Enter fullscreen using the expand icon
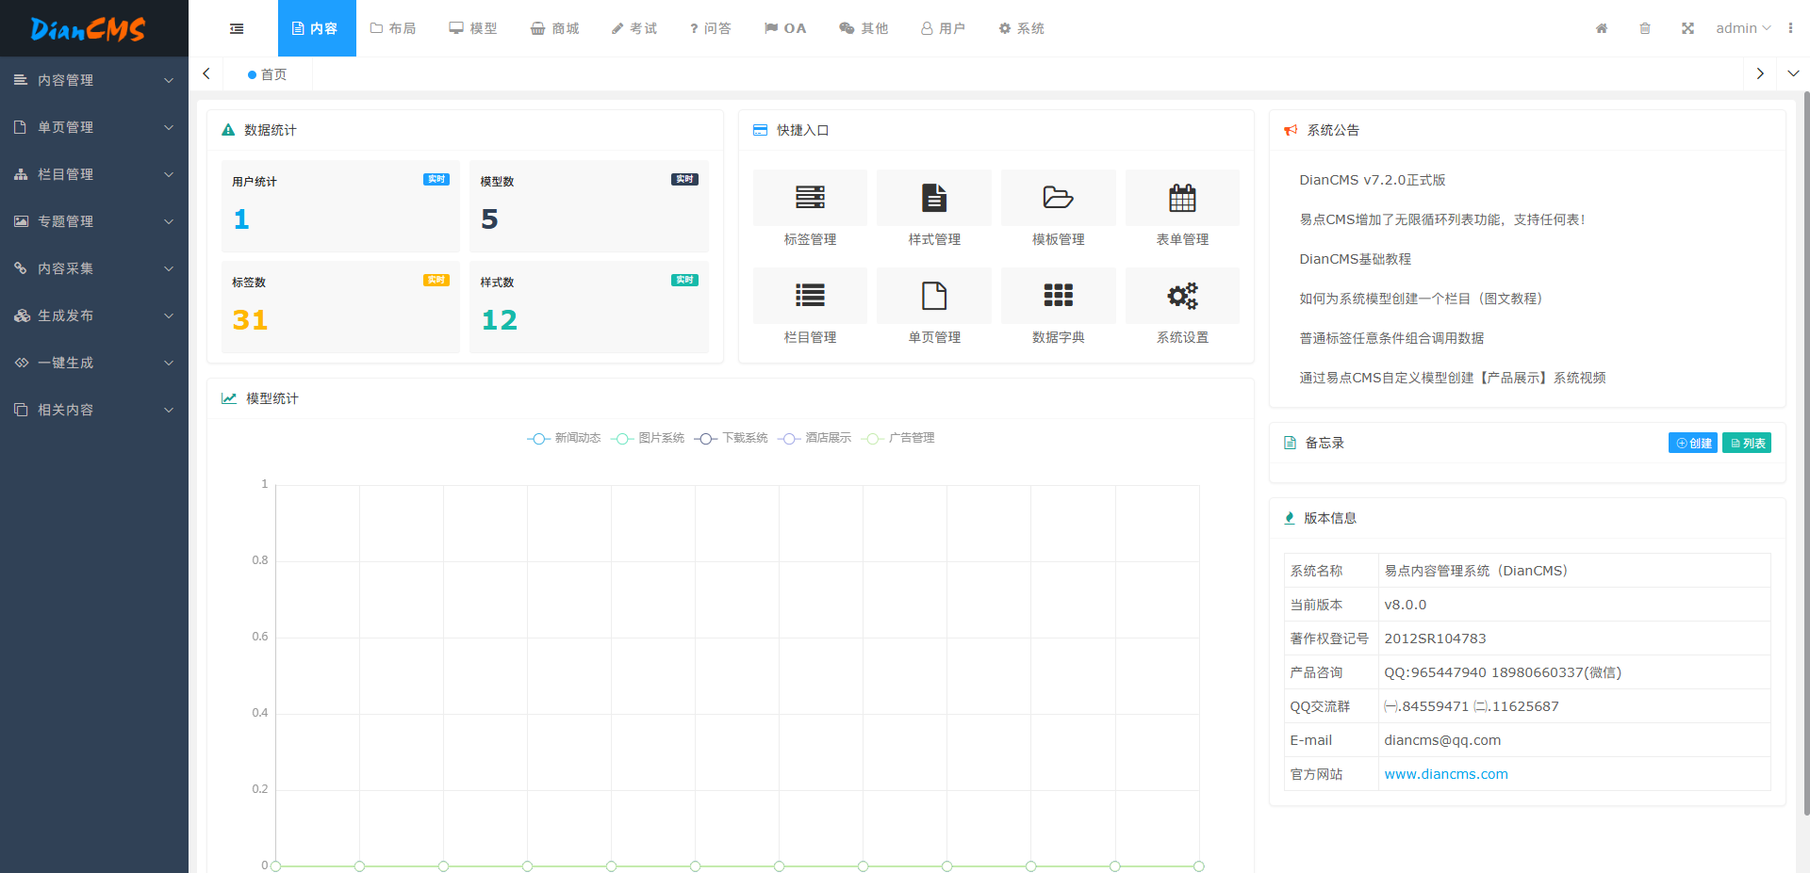Screen dimensions: 1810x873 1687,28
